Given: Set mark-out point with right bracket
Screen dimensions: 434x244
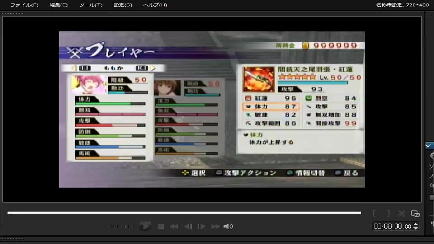Looking at the screenshot, I should click(x=388, y=213).
